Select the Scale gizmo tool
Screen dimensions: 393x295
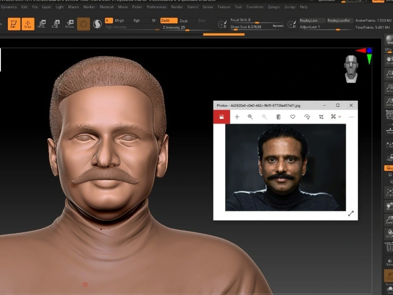point(55,24)
